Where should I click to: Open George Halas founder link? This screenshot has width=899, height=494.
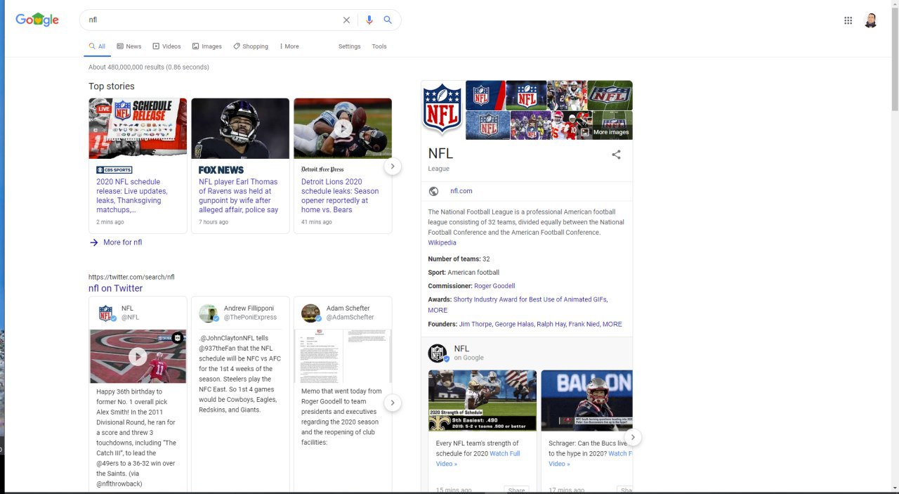(514, 325)
